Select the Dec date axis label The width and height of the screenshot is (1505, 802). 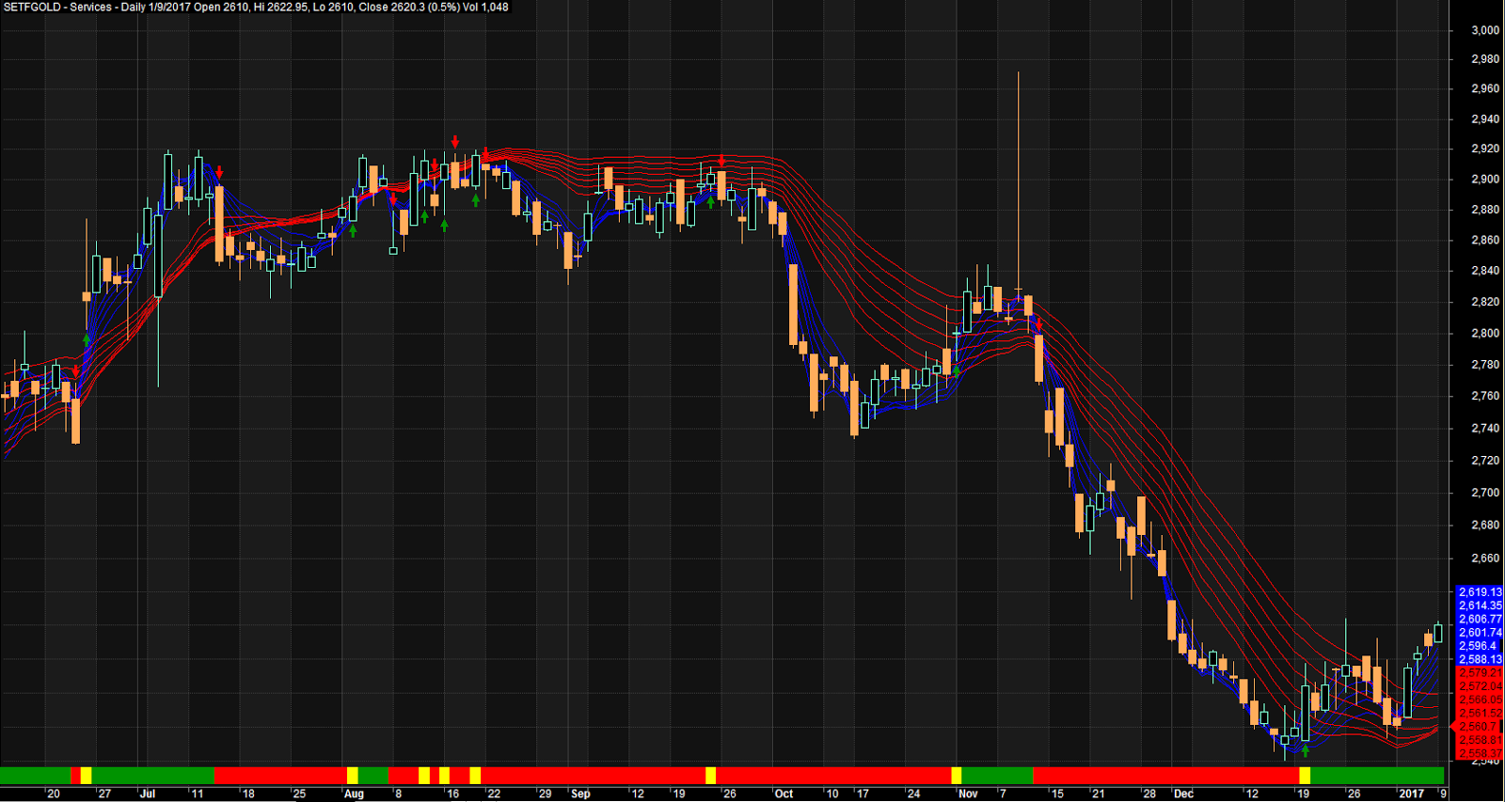1183,794
